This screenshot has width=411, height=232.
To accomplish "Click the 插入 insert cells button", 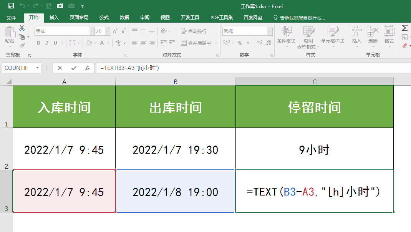I will (356, 36).
